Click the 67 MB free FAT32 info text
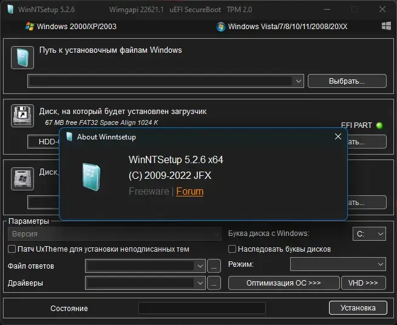Screen dimensions: 397x325 coord(101,122)
